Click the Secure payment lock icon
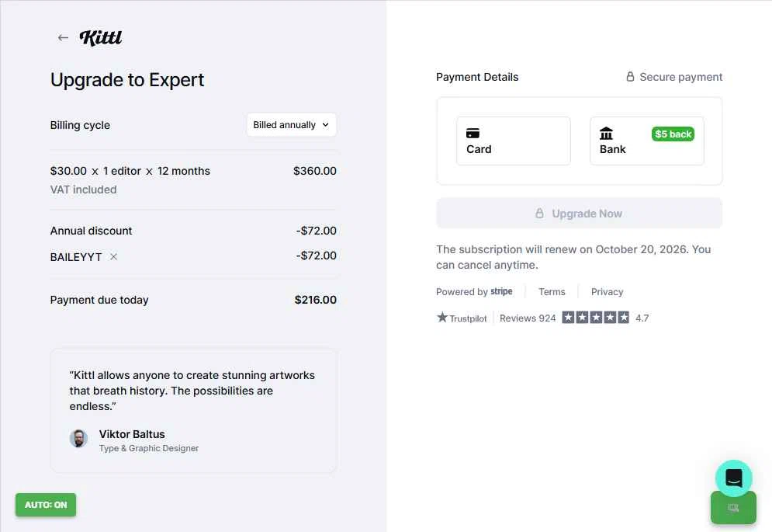This screenshot has width=772, height=532. [630, 77]
